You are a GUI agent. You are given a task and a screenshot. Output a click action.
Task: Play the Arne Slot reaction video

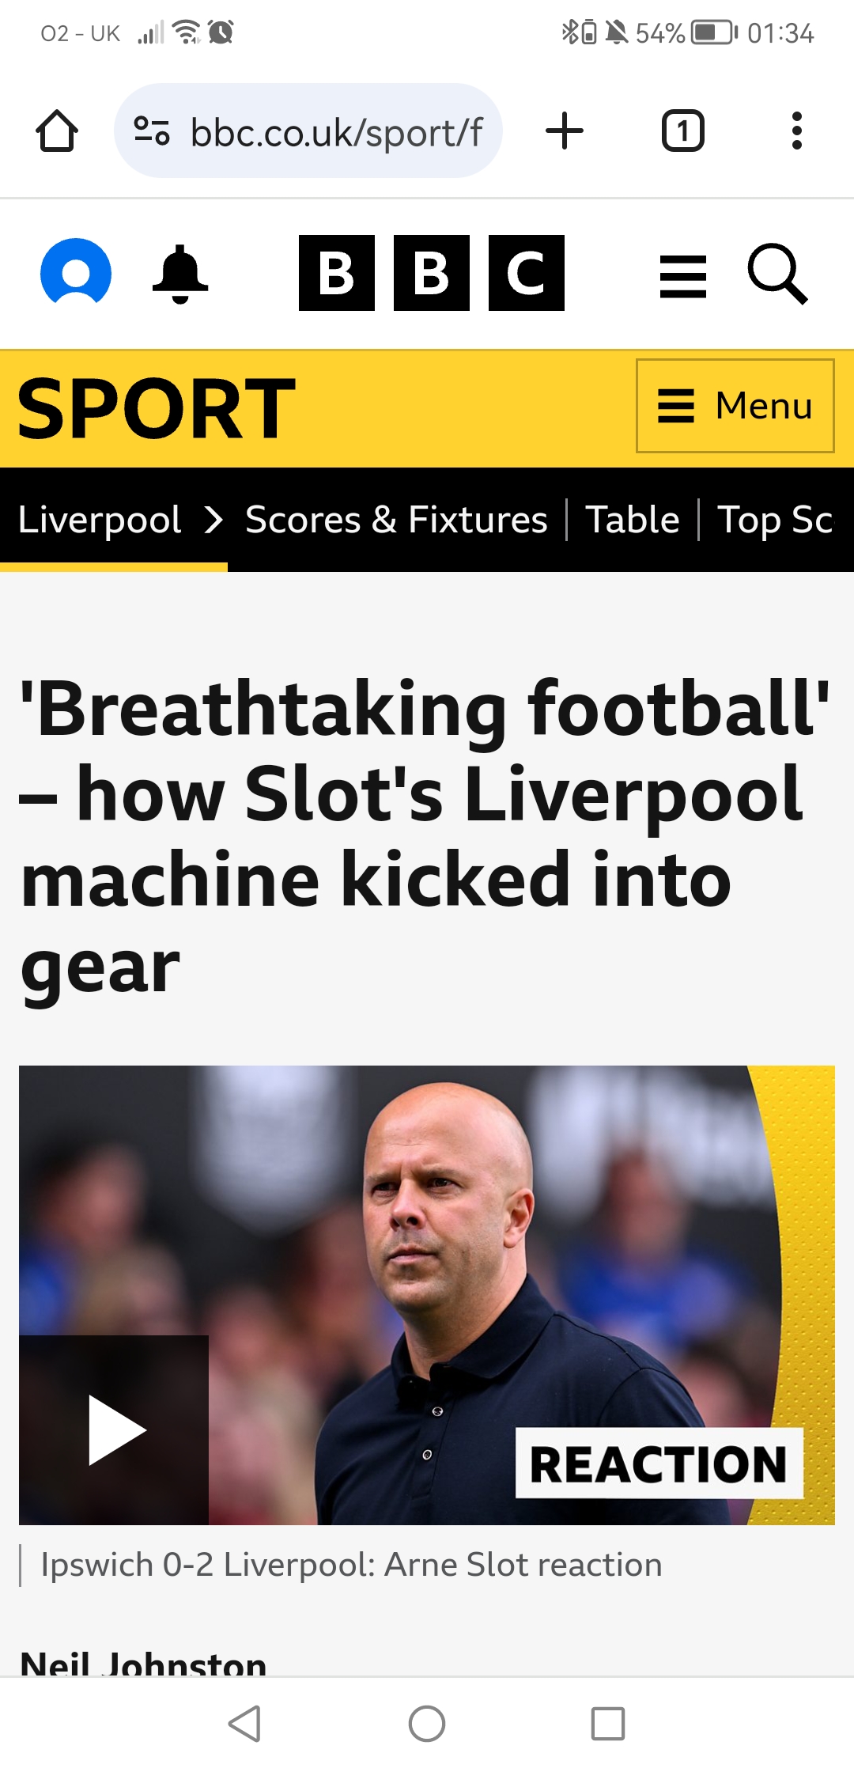115,1429
